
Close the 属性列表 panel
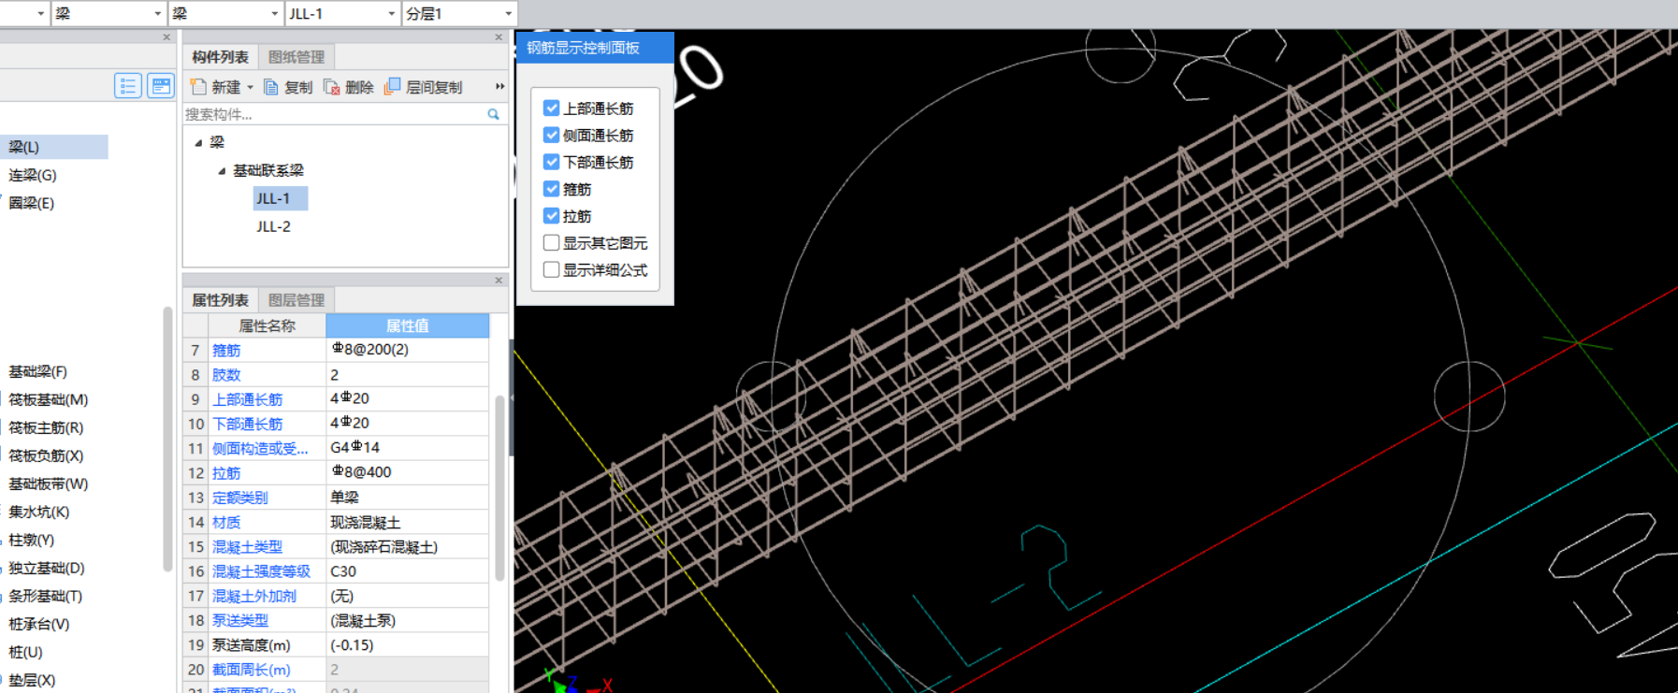click(499, 281)
